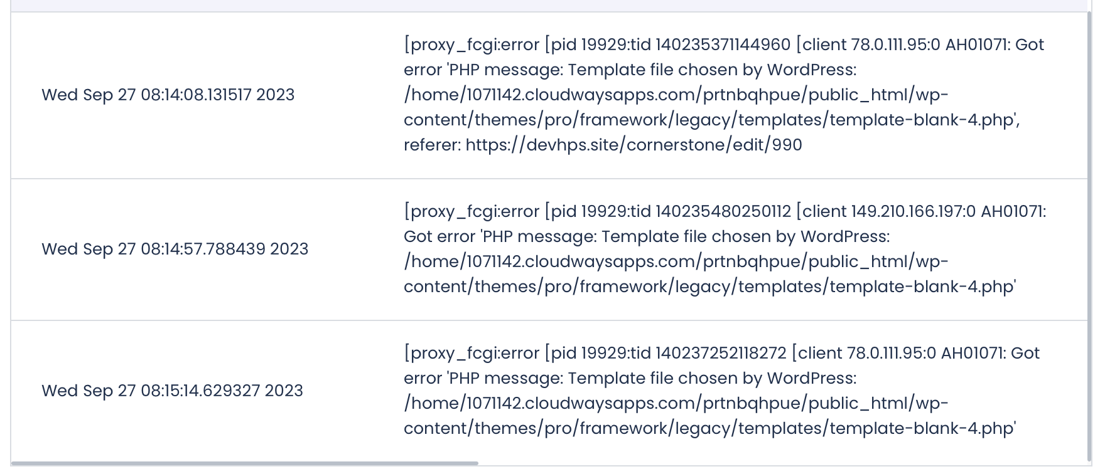Click the 08:14:08.131517 timestamp cell
This screenshot has width=1105, height=474.
coord(168,95)
